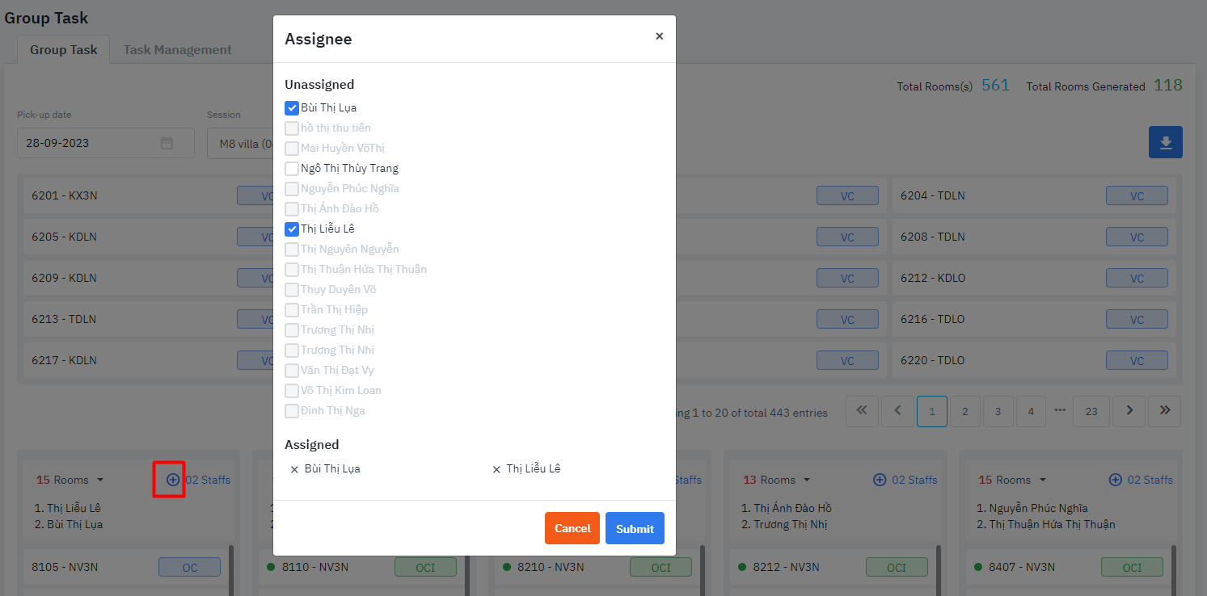Click the blue download icon
Image resolution: width=1207 pixels, height=596 pixels.
pyautogui.click(x=1165, y=141)
